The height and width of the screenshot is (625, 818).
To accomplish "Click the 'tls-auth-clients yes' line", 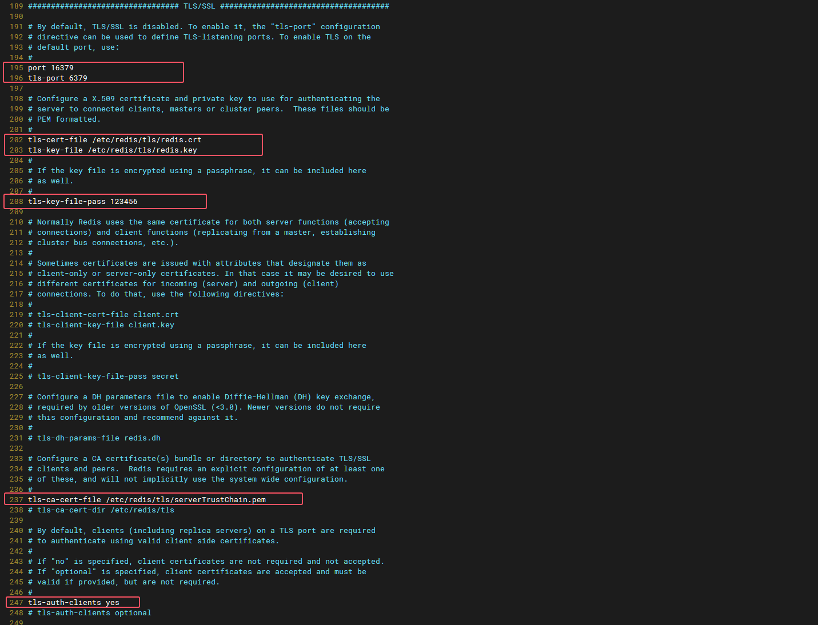I will click(x=74, y=603).
